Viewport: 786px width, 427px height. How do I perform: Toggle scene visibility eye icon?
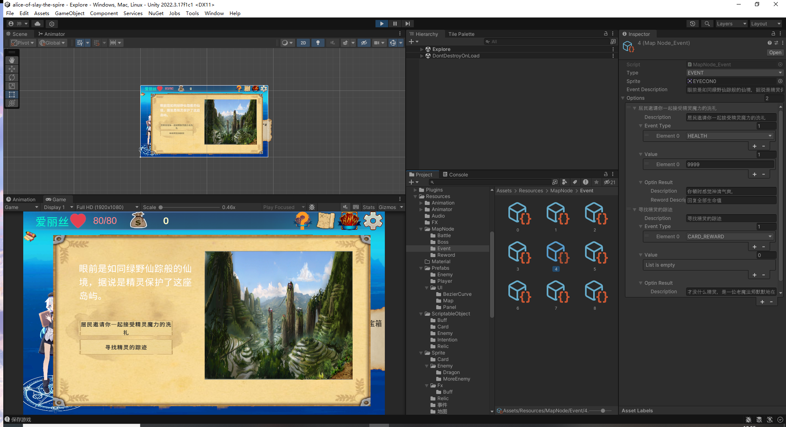(x=364, y=43)
